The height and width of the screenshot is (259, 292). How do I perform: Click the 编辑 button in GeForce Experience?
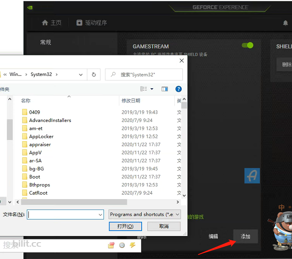[x=213, y=236]
